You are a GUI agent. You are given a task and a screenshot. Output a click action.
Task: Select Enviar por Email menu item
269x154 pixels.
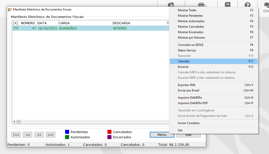coord(214,90)
